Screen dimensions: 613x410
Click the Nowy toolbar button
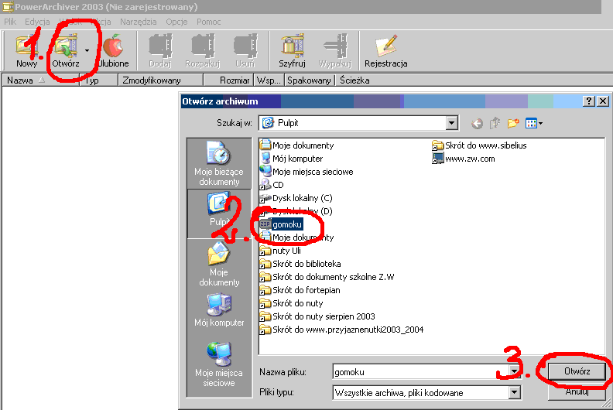click(x=26, y=51)
